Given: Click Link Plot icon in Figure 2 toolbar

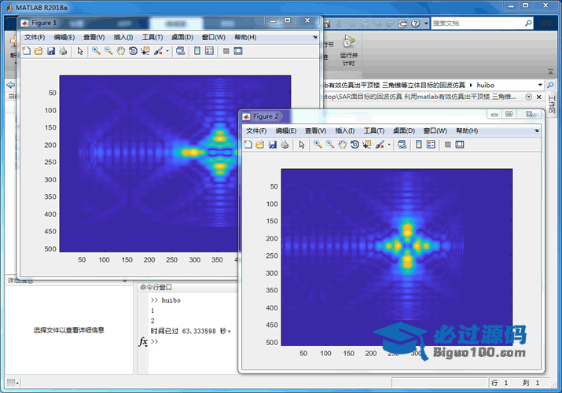Looking at the screenshot, I should point(402,145).
